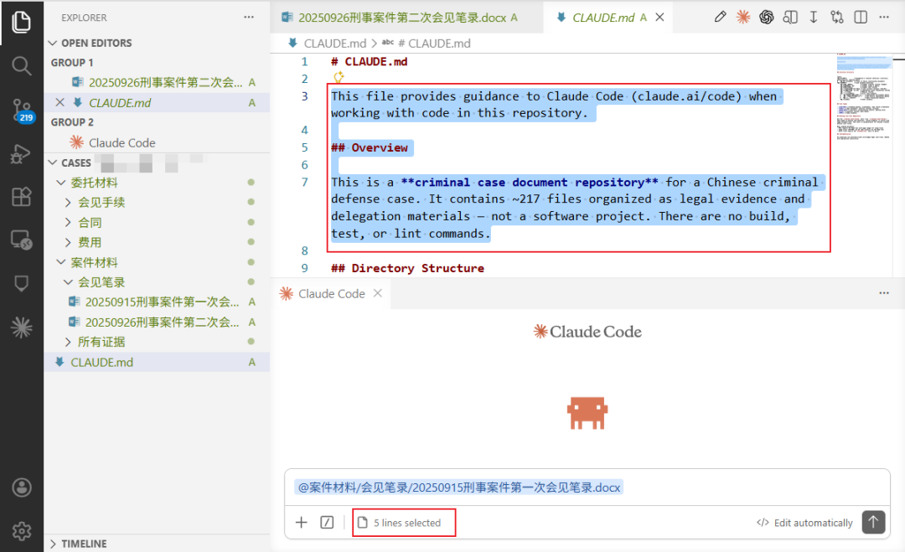This screenshot has height=552, width=905.
Task: Open 20250915刑事案件第一次会见笔录 file in tree
Action: (157, 302)
